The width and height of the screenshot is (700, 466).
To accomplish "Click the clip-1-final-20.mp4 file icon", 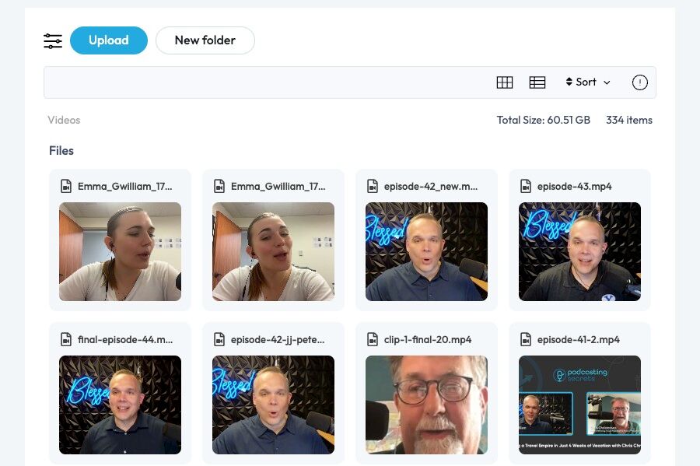I will pyautogui.click(x=373, y=339).
